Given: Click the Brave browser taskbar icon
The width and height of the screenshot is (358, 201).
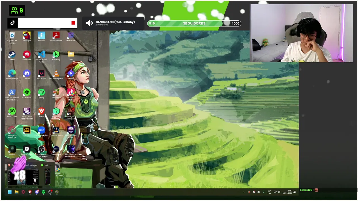Looking at the screenshot, I should pyautogui.click(x=30, y=192).
